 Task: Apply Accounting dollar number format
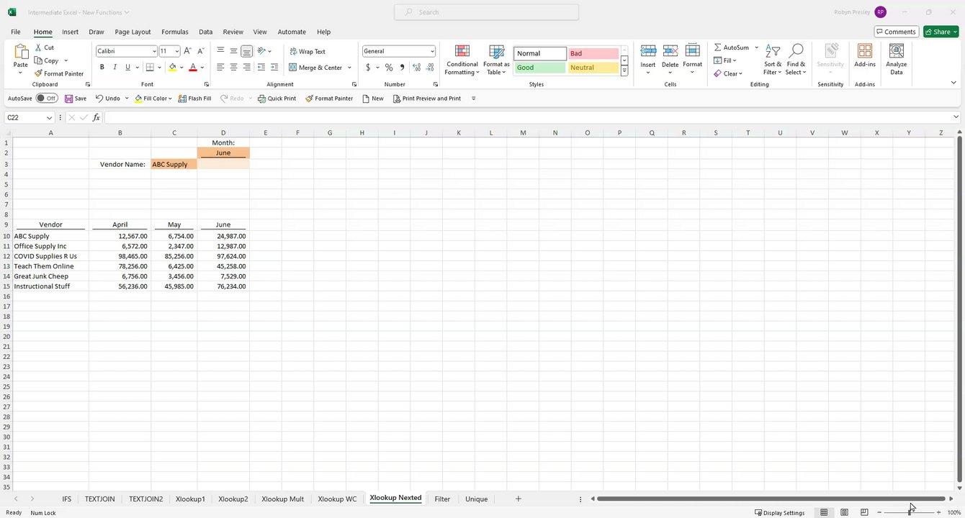pos(368,68)
